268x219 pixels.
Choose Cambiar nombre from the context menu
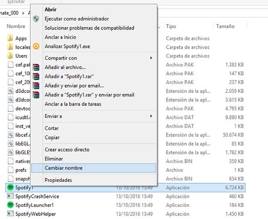pos(63,168)
